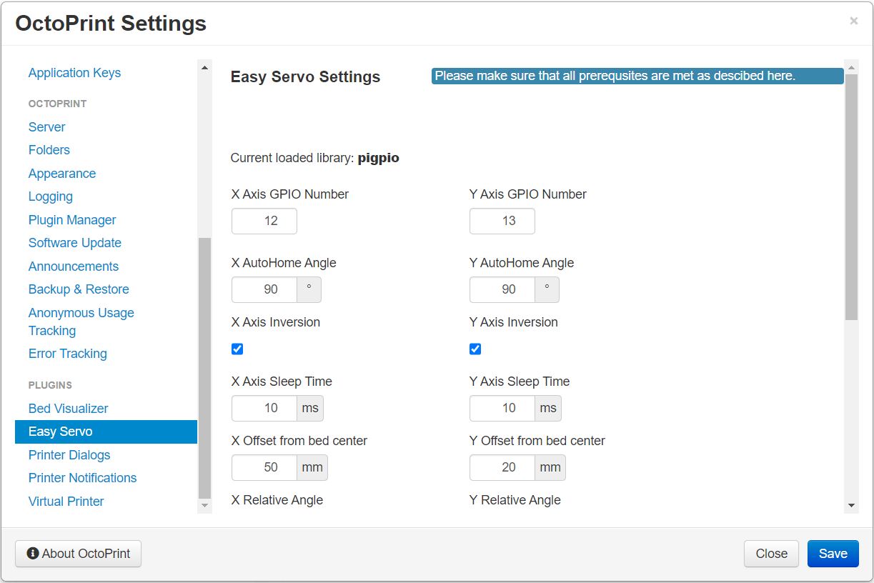Click the sidebar scroll-up arrow
The image size is (874, 583).
click(205, 68)
